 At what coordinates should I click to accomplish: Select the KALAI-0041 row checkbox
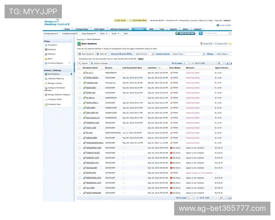(x=80, y=88)
